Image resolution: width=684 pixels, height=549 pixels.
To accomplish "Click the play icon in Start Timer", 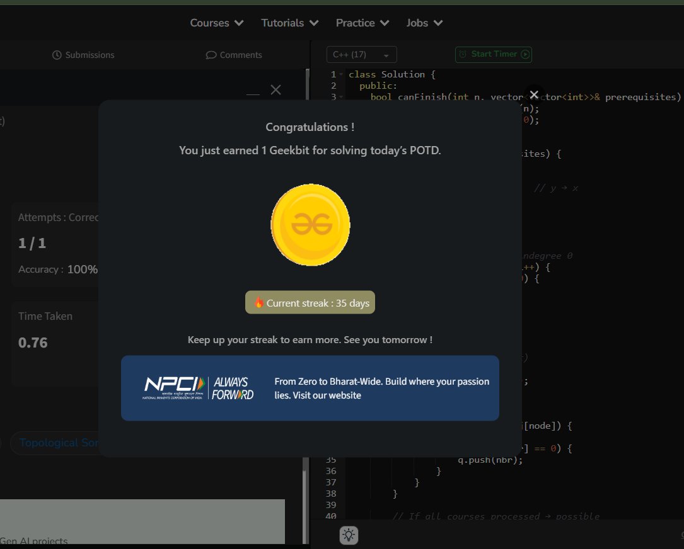I will (x=525, y=55).
